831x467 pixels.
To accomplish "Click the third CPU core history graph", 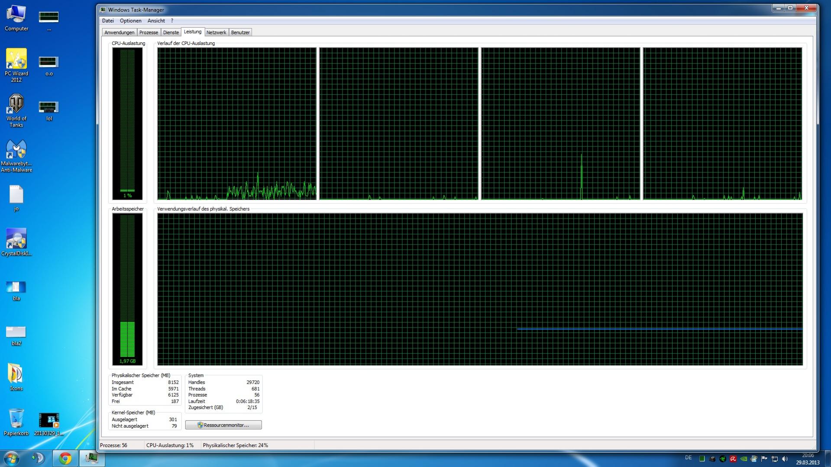I will point(561,124).
